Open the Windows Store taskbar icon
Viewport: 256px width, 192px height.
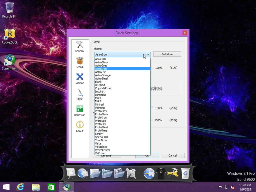[x=51, y=187]
